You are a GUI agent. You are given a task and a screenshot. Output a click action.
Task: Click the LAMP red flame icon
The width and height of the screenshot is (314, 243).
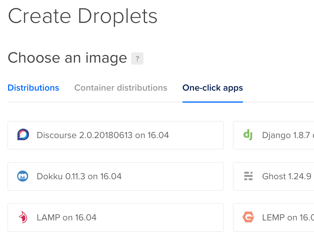point(23,217)
